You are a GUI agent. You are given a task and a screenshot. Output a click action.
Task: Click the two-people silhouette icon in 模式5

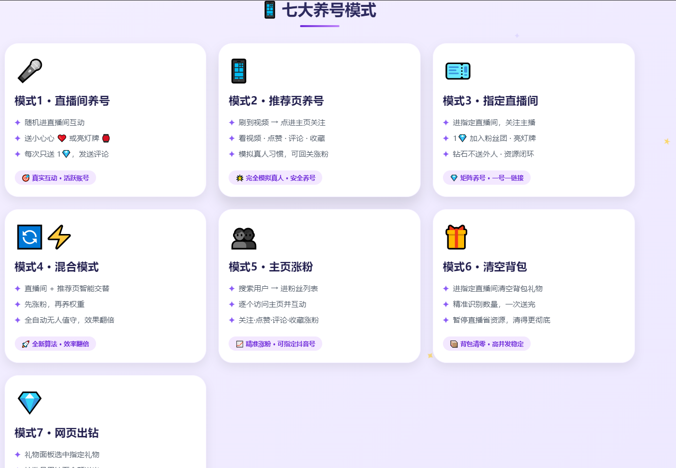click(244, 238)
